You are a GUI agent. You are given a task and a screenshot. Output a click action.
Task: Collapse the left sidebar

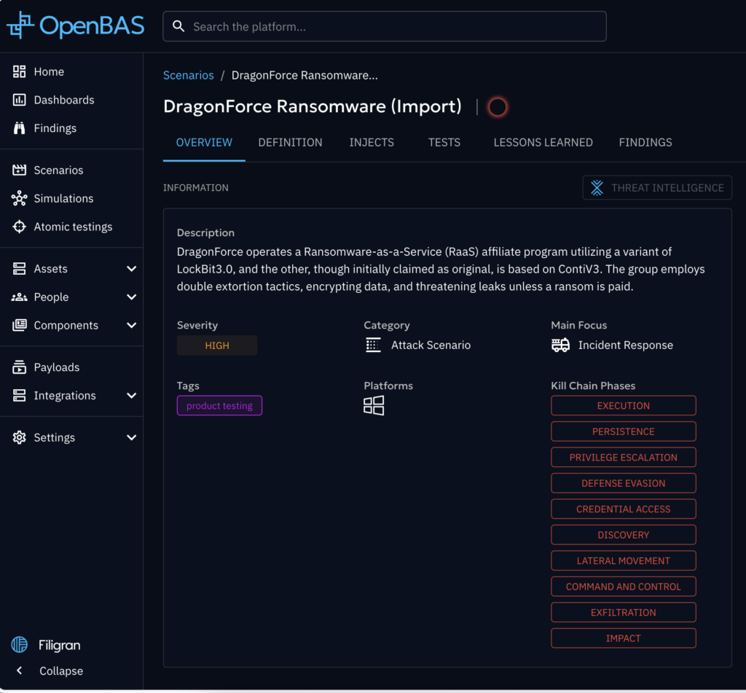click(x=51, y=671)
